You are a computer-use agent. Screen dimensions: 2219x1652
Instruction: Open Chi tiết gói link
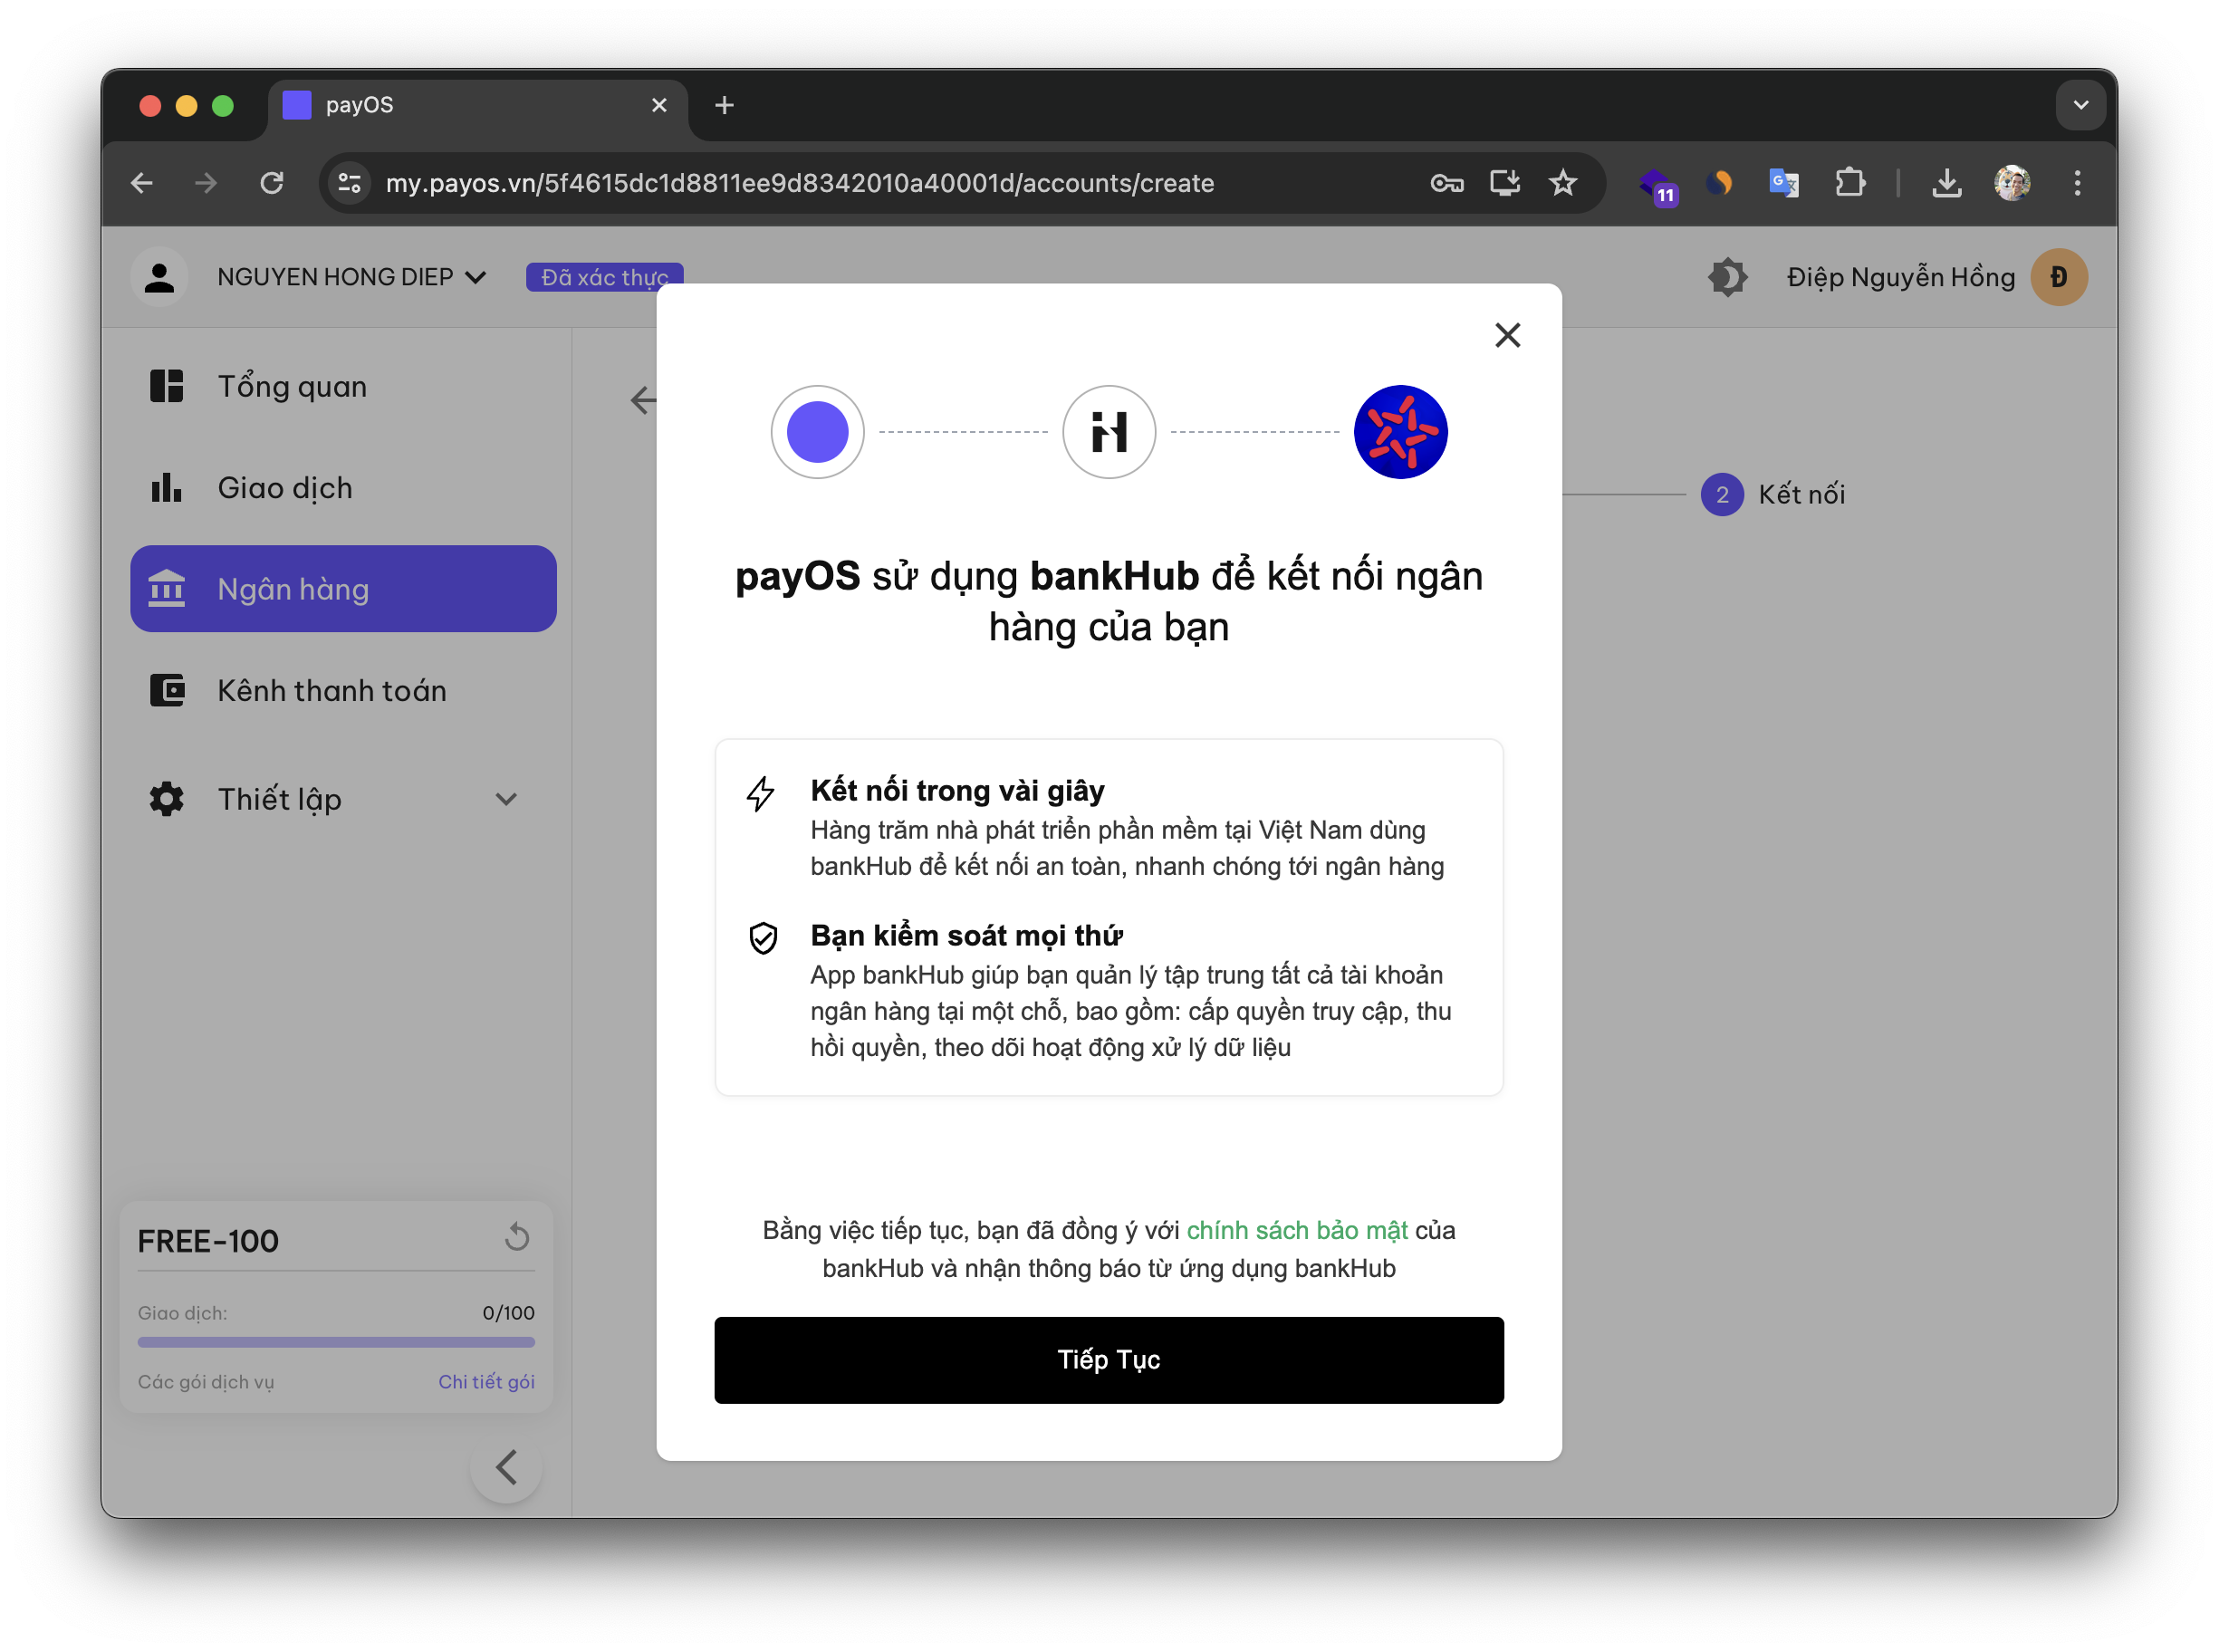[x=486, y=1382]
